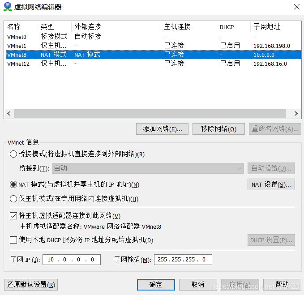Screen dimensions: 304x295
Task: Click the 名称 column header
Action: point(21,27)
